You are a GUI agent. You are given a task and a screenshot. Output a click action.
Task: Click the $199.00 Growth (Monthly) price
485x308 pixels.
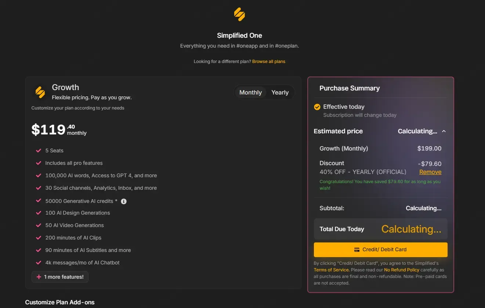pos(429,149)
